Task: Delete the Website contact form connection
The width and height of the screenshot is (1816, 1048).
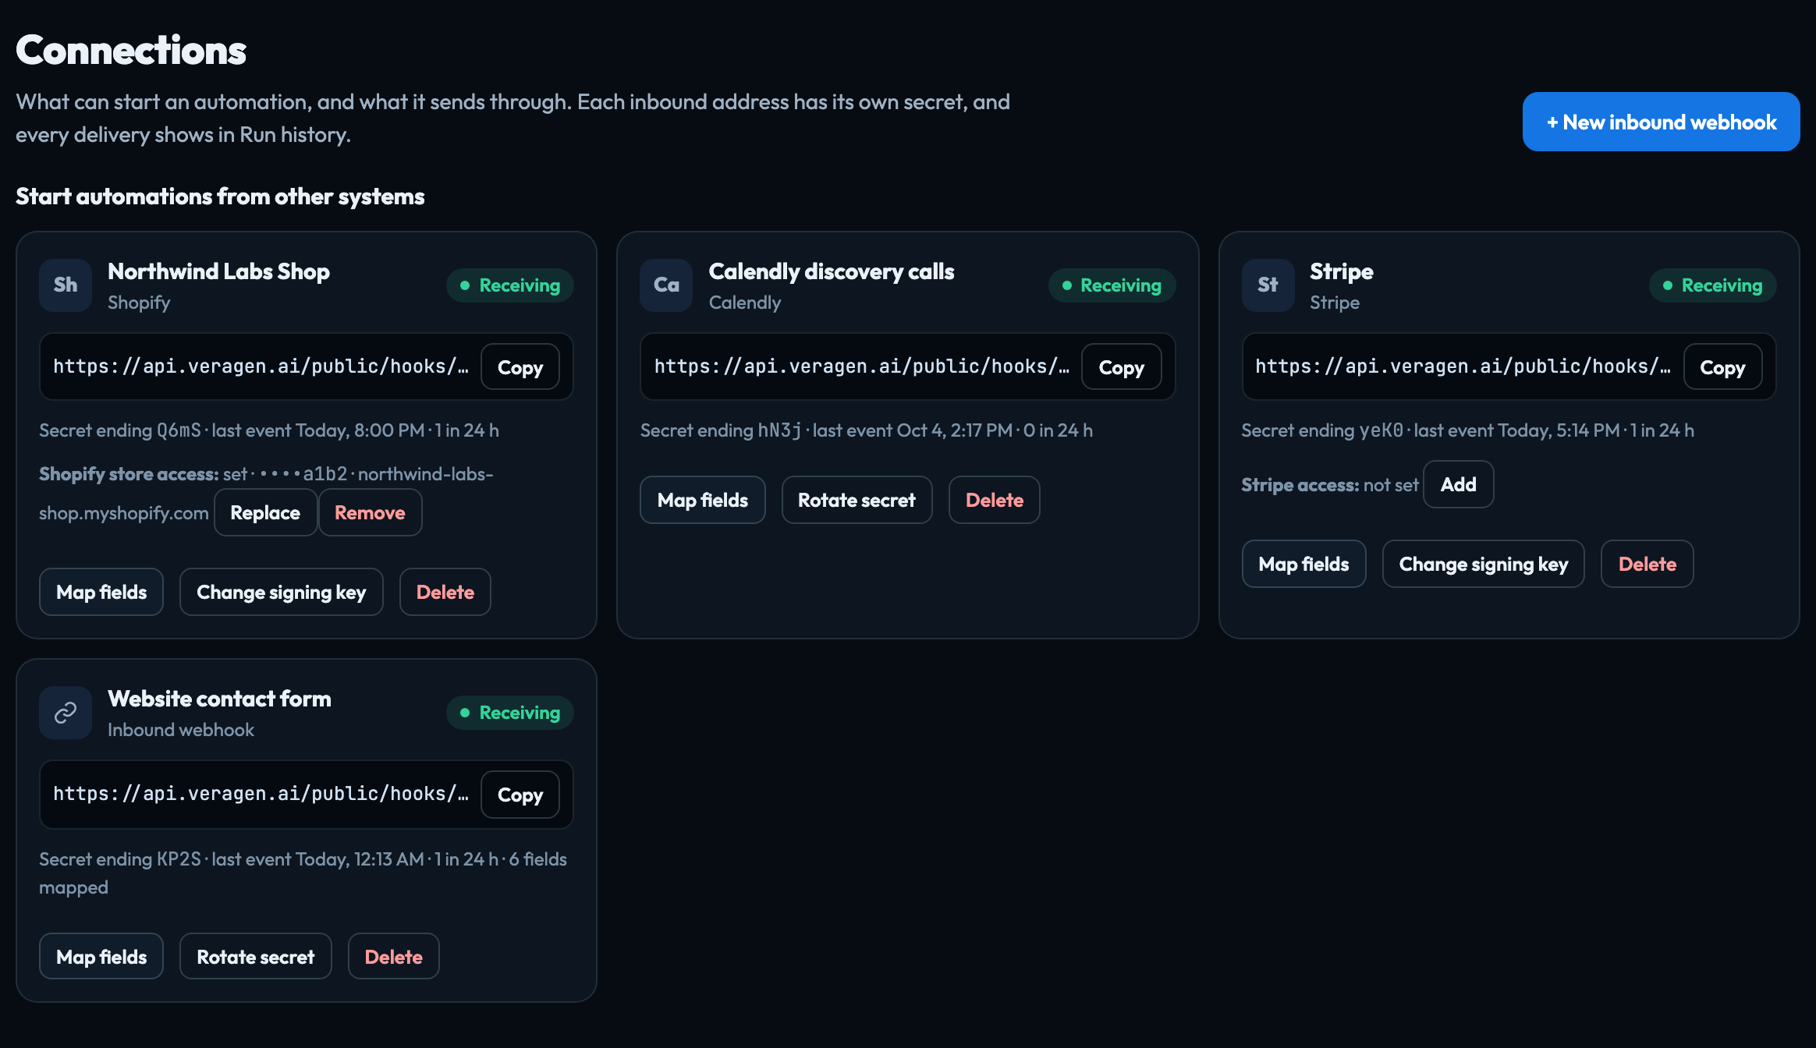Action: click(x=393, y=957)
